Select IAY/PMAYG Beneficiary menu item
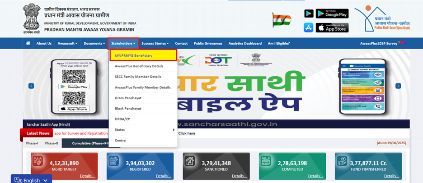 click(143, 55)
